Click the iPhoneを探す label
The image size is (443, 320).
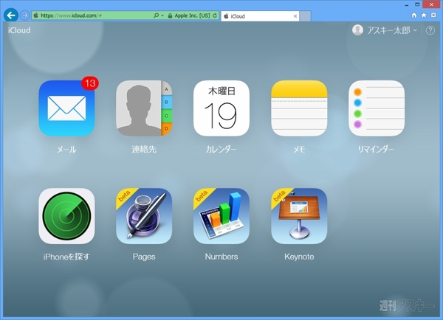tap(66, 257)
